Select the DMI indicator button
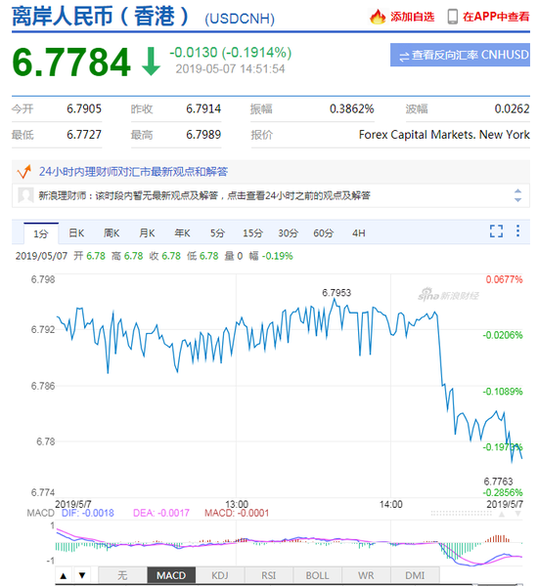 [415, 575]
